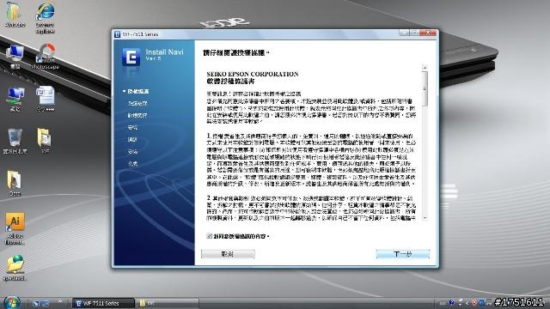The width and height of the screenshot is (550, 309).
Task: Click the Cancel (取消) button
Action: coord(228,254)
